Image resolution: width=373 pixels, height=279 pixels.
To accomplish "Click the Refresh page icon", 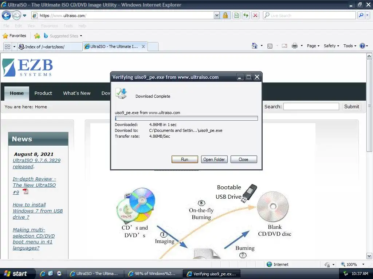I will click(x=246, y=16).
